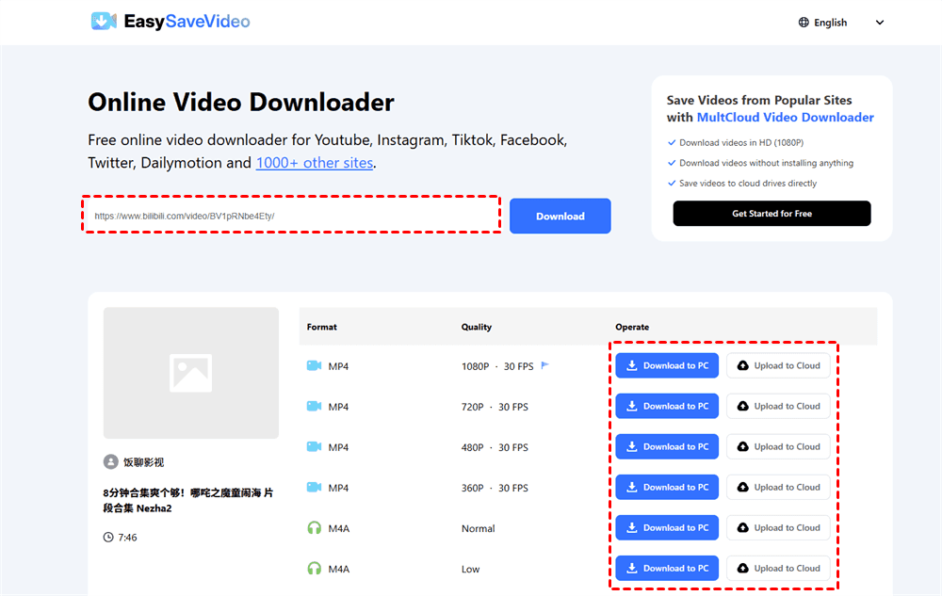This screenshot has height=596, width=942.
Task: Click the globe language icon
Action: tap(804, 23)
